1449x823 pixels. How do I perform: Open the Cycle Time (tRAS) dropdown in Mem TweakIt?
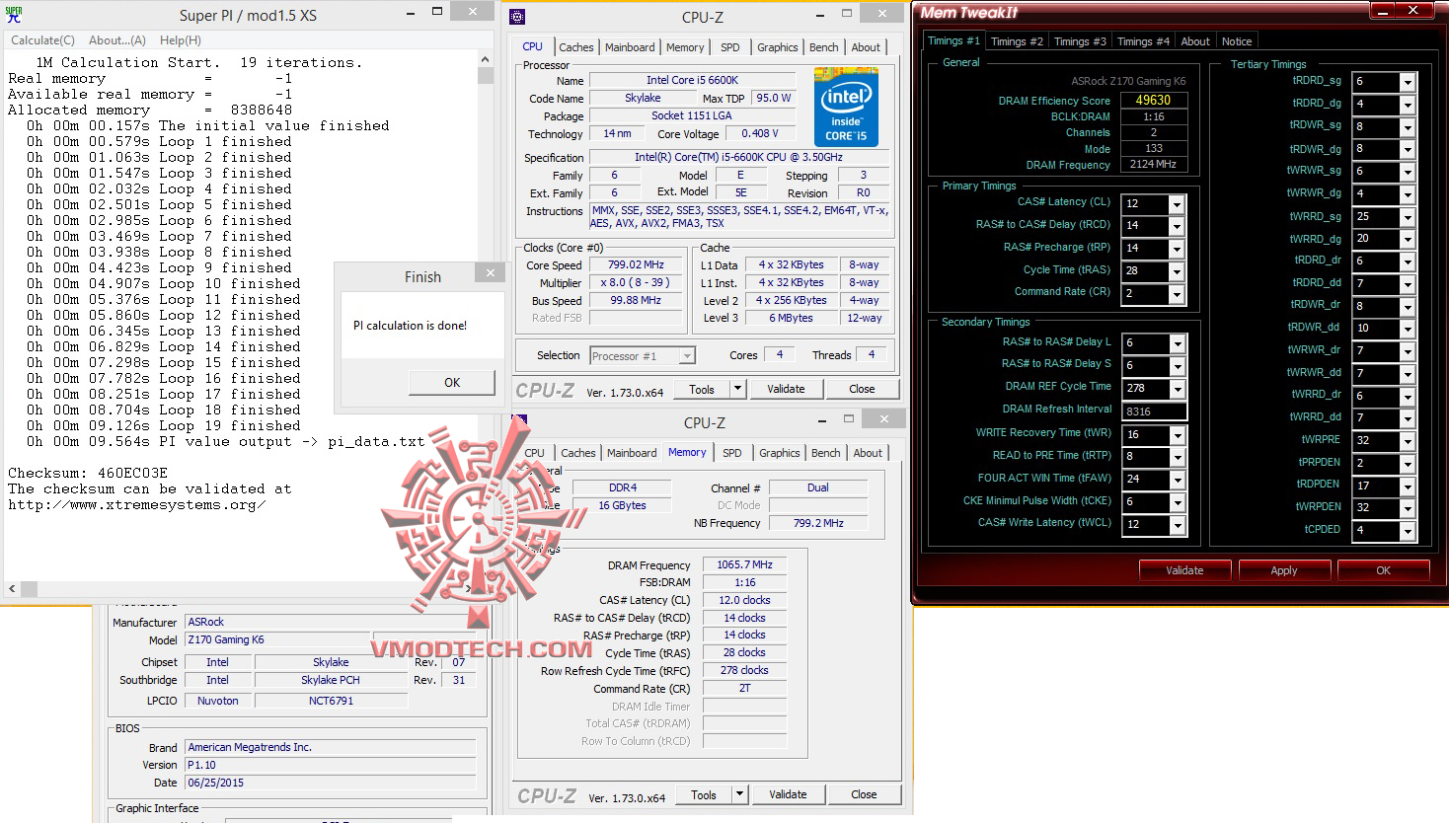point(1177,272)
